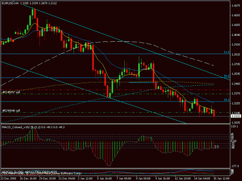The width and height of the screenshot is (242, 181).
Task: Click the 29 Dec 20:00 time label
Action: point(47,179)
